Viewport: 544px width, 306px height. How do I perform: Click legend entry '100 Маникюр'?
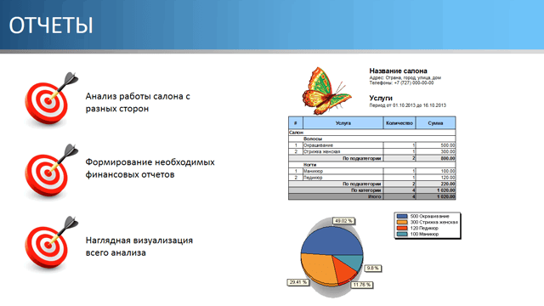click(x=424, y=235)
